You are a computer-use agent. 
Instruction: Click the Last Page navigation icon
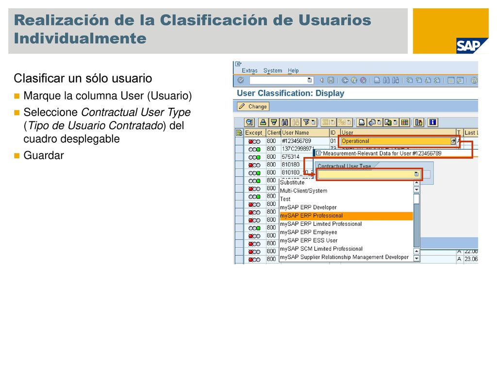tap(437, 80)
